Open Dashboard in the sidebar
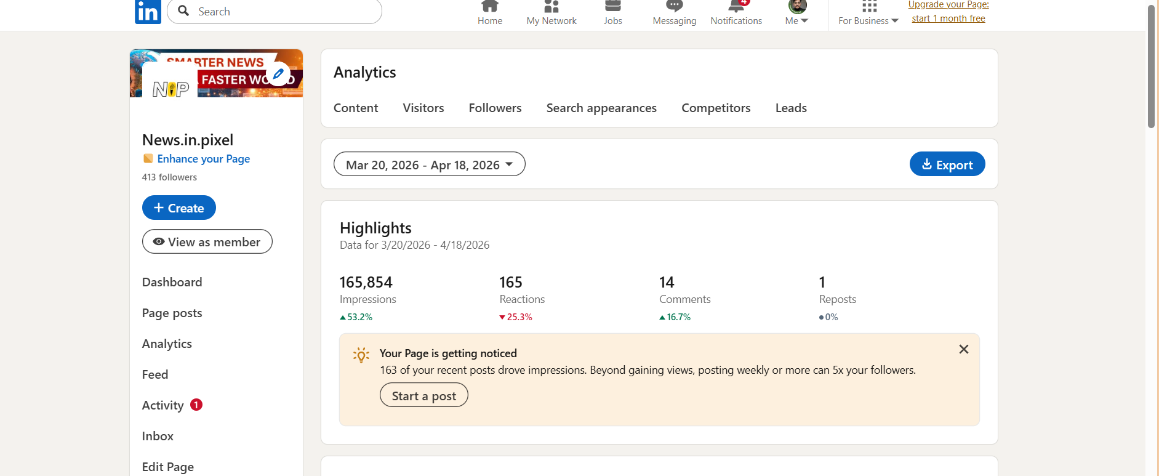 coord(172,282)
